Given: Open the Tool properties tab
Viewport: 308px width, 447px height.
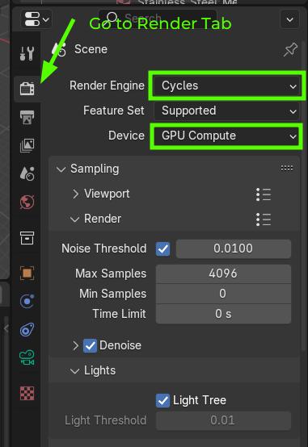Looking at the screenshot, I should (x=27, y=53).
